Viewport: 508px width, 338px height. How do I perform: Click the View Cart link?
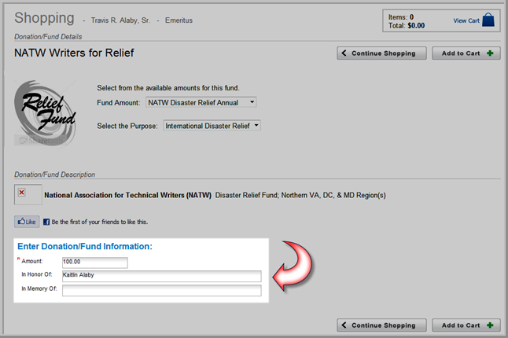466,20
